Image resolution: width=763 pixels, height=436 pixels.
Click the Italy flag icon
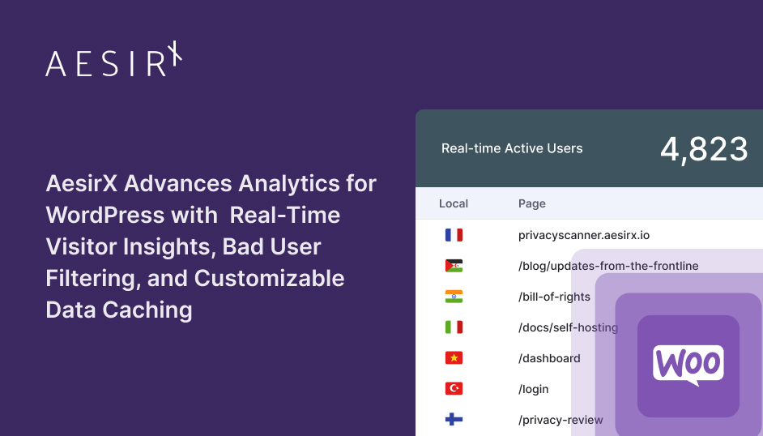454,327
